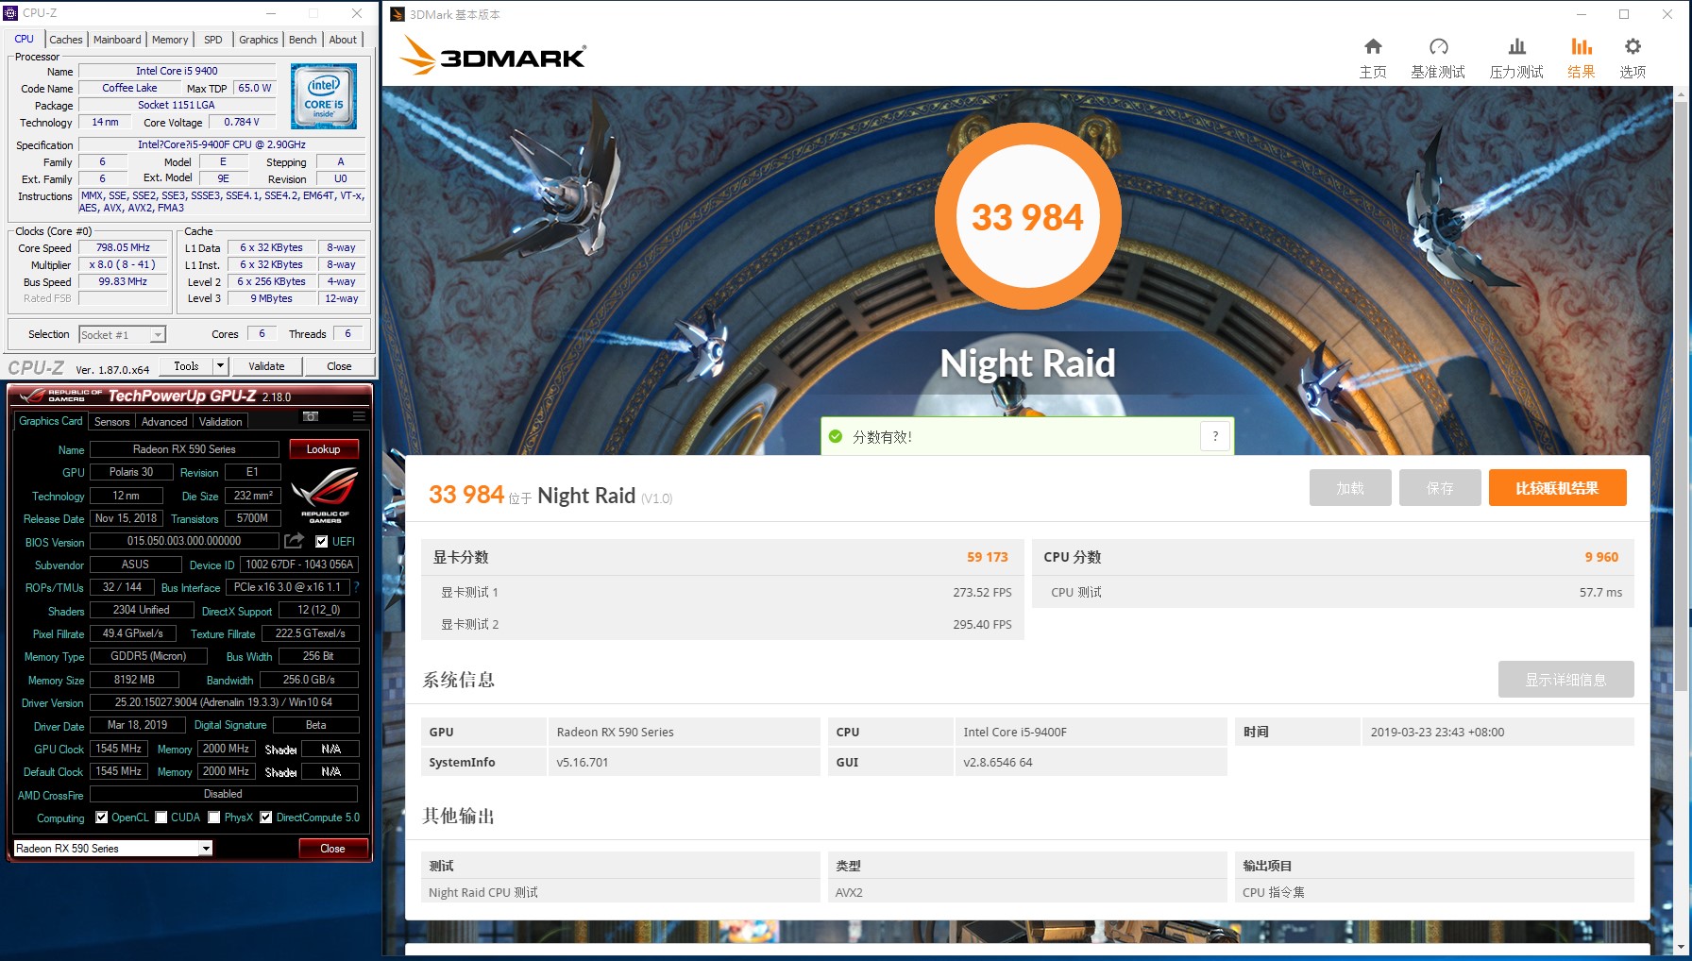Open the Socket #1 selection dropdown in CPU-Z
This screenshot has height=961, width=1692.
tap(122, 334)
